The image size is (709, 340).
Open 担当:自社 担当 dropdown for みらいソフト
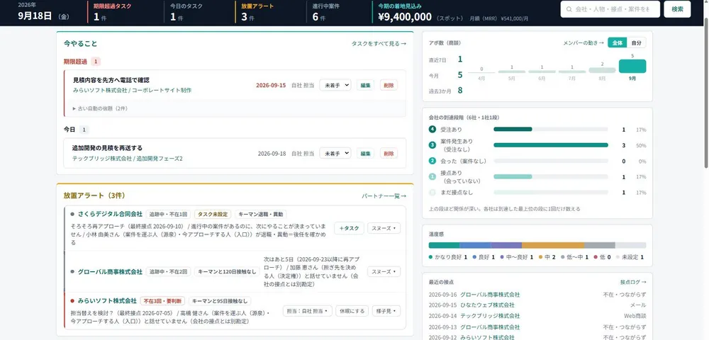click(x=308, y=311)
